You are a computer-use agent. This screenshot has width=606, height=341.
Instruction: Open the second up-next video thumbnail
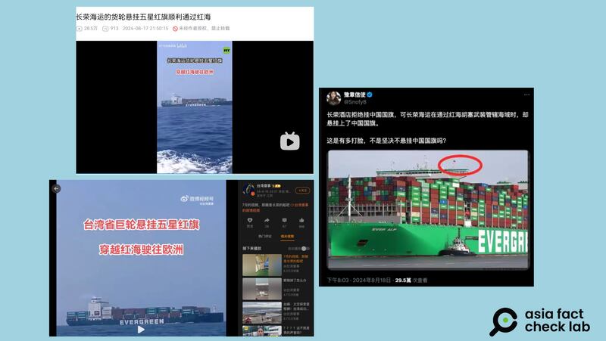pos(262,289)
